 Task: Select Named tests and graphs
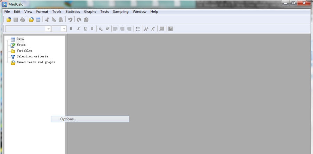pyautogui.click(x=36, y=62)
